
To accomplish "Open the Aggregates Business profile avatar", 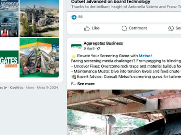I will tap(76, 46).
